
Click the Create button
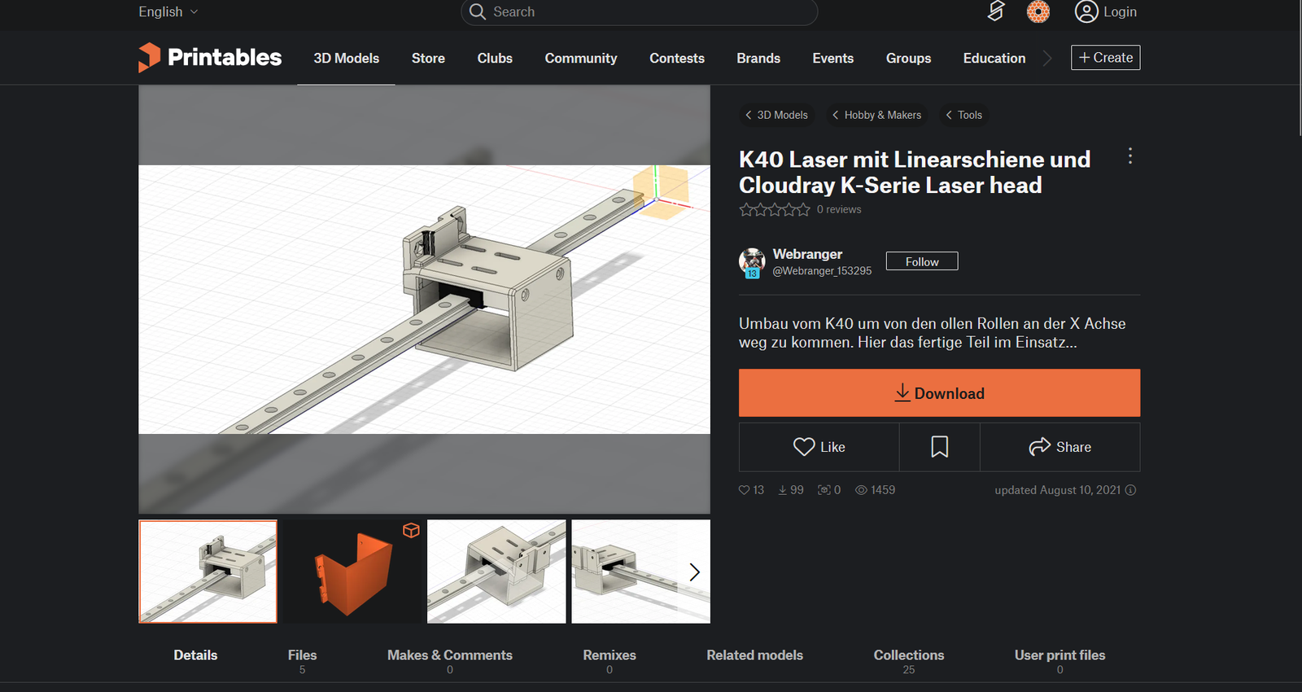click(x=1105, y=58)
